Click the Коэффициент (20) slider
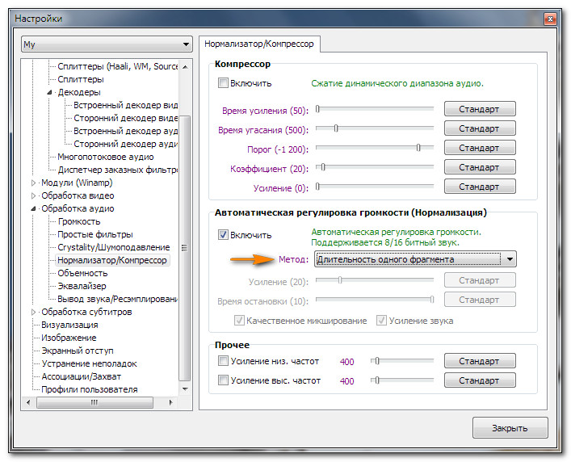The image size is (571, 462). pos(375,166)
